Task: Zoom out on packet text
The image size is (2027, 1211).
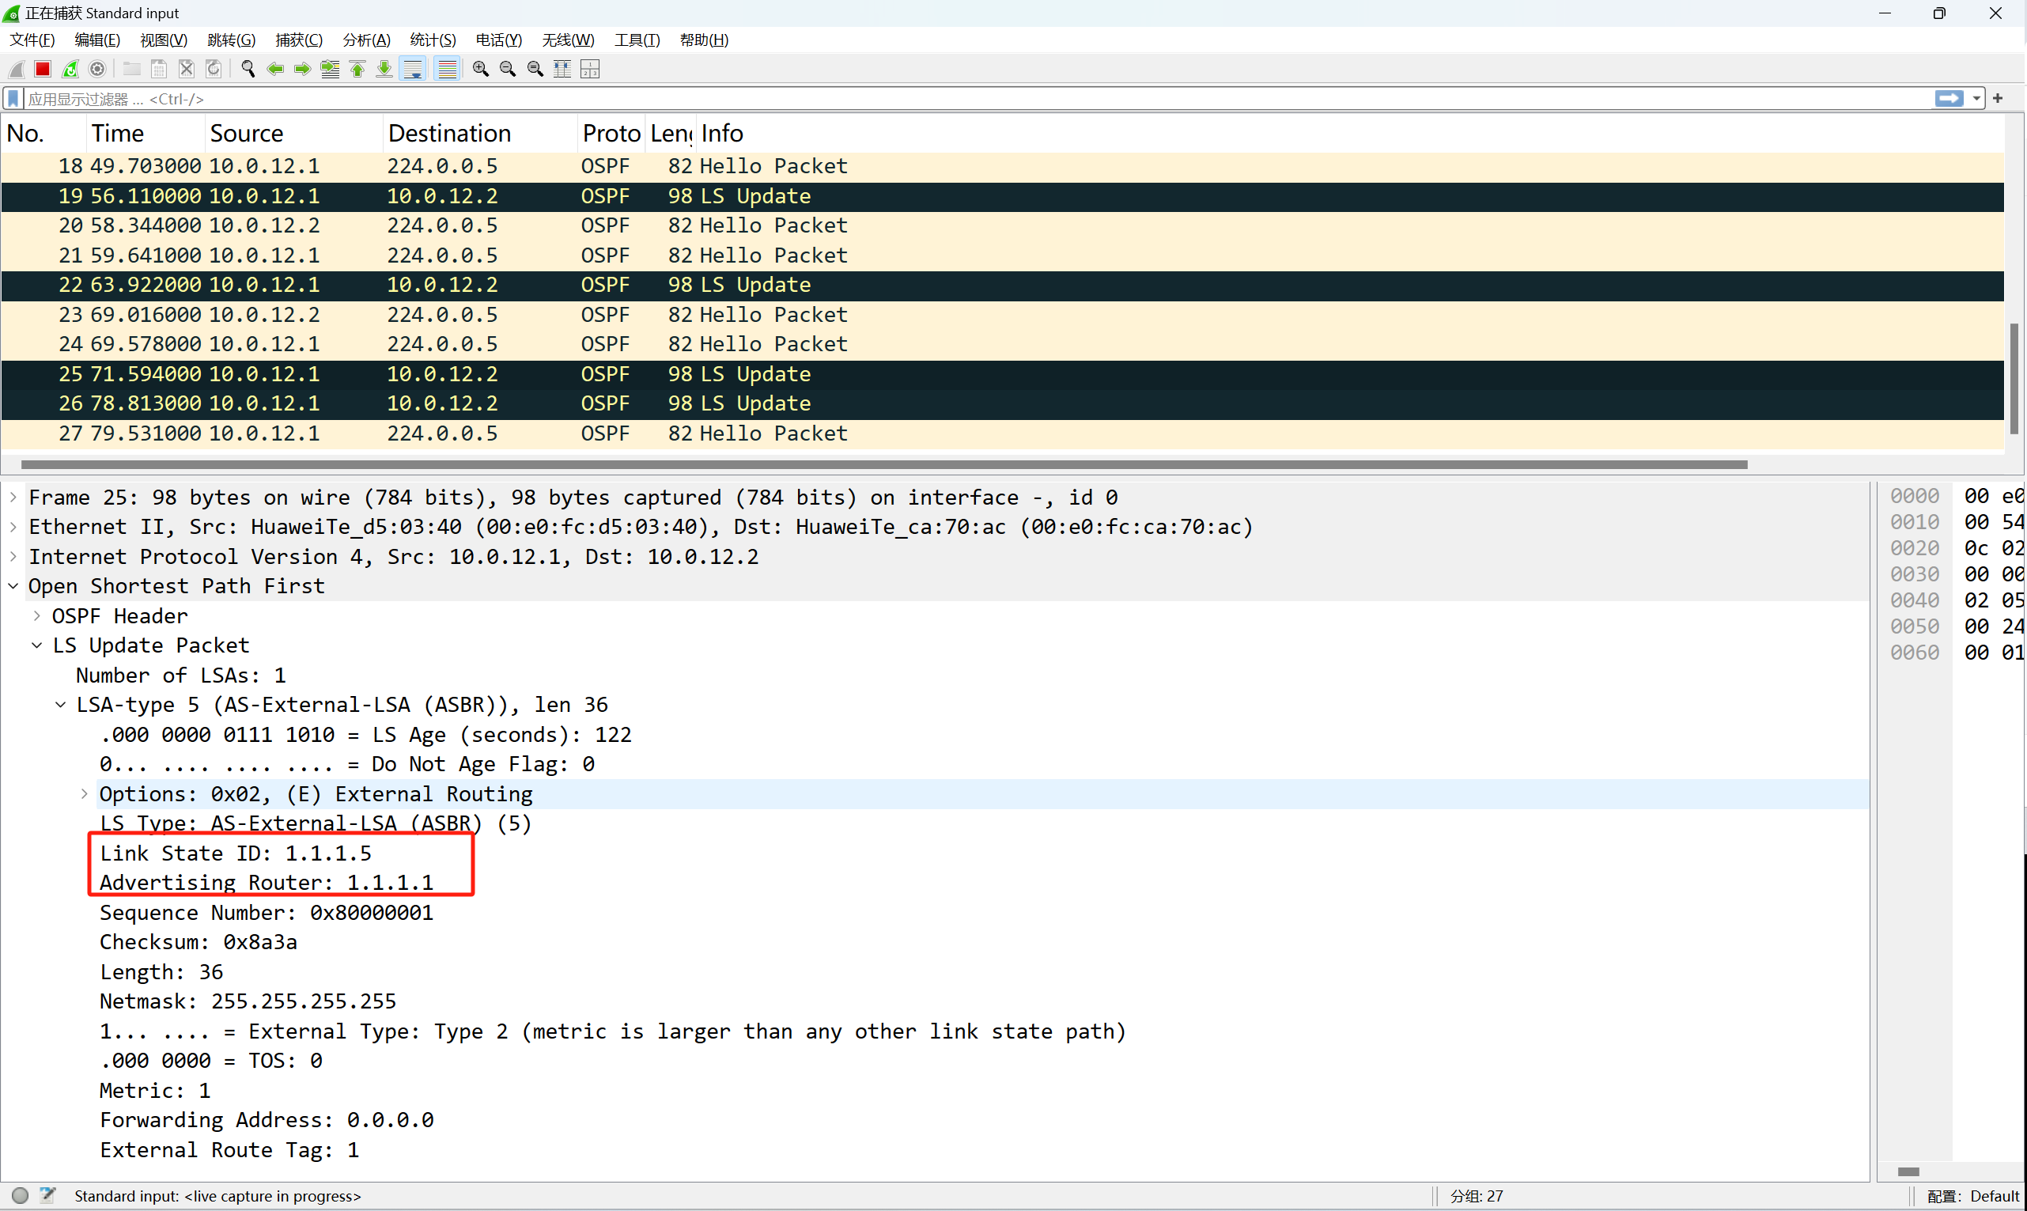Action: [508, 70]
